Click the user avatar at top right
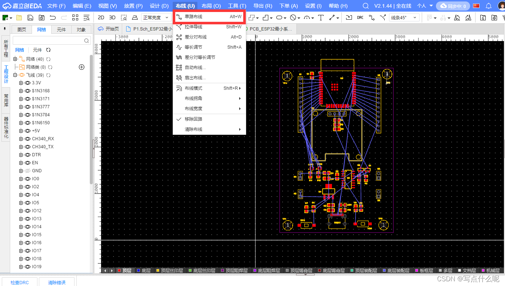This screenshot has width=505, height=286. (501, 6)
